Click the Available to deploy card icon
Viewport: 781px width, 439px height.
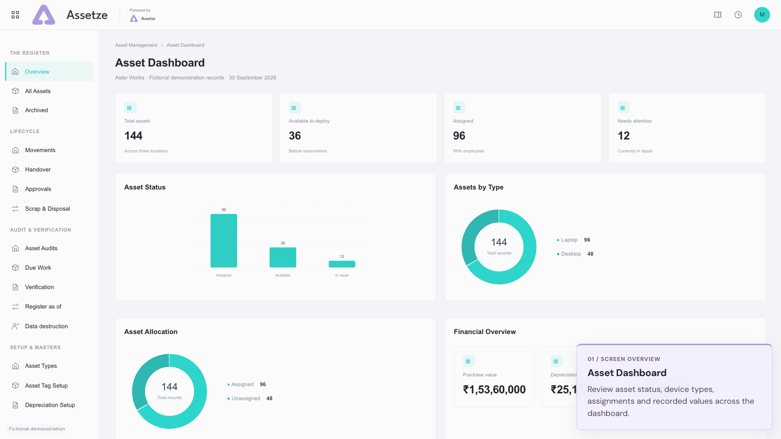point(294,108)
